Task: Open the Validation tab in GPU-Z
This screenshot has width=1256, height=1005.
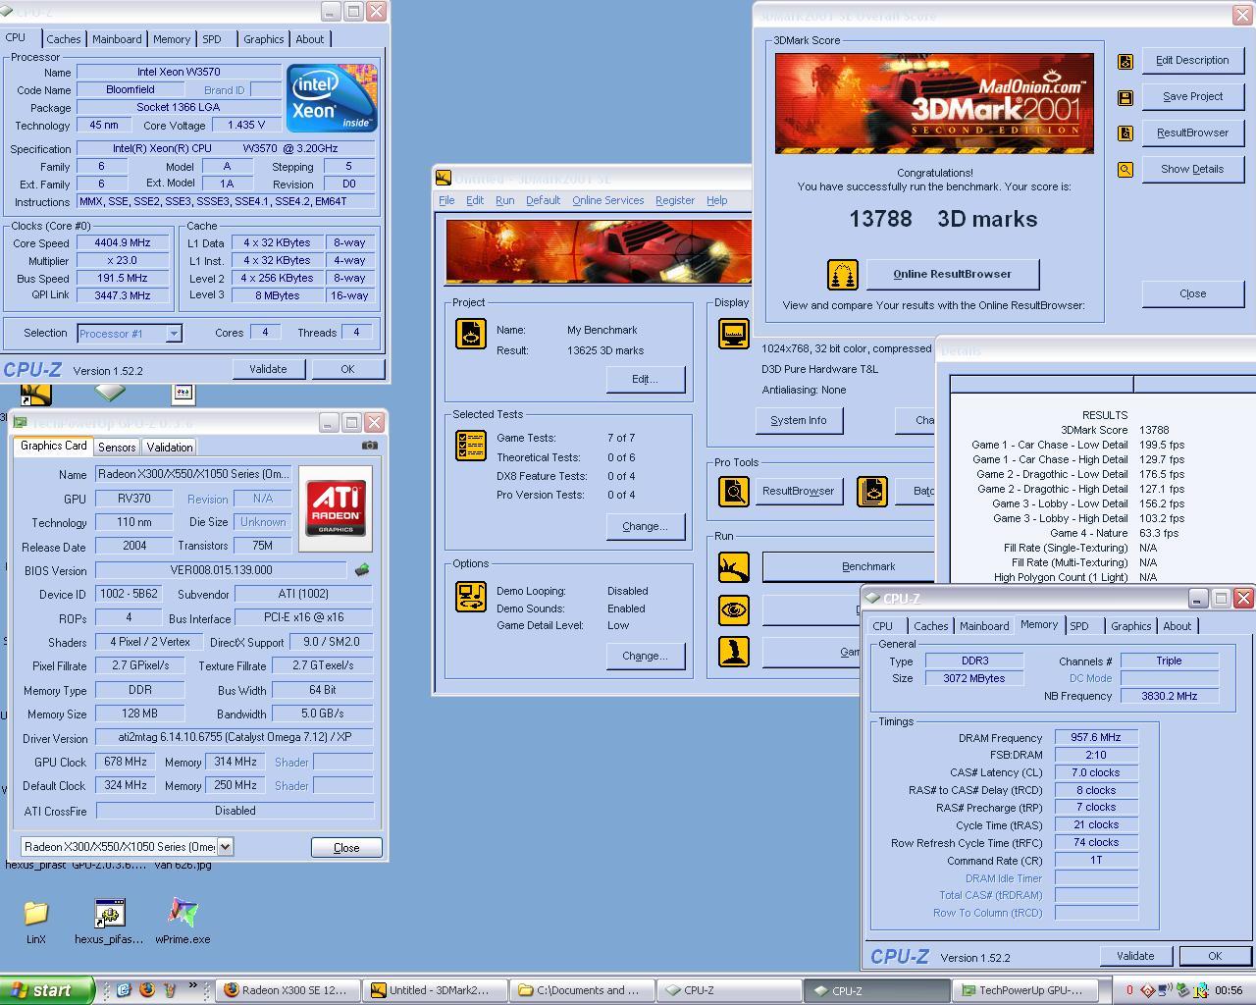Action: click(x=170, y=448)
